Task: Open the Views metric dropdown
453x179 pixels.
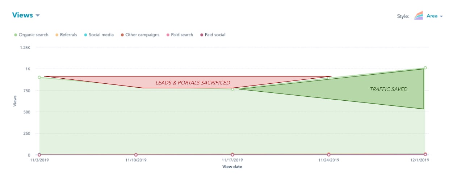Action: point(22,15)
